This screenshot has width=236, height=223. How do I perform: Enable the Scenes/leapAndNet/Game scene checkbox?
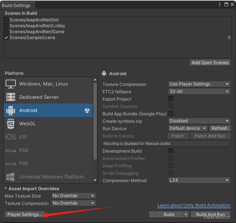(x=6, y=32)
